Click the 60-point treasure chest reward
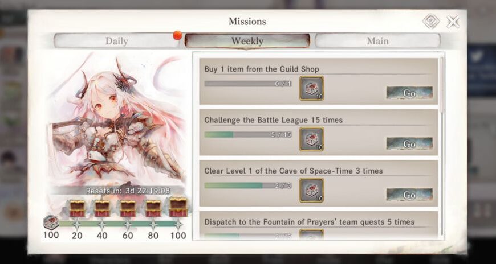496x264 pixels. click(128, 208)
